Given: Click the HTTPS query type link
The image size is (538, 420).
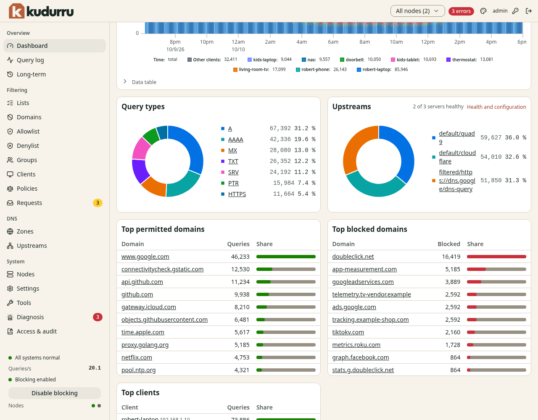Looking at the screenshot, I should coord(237,194).
